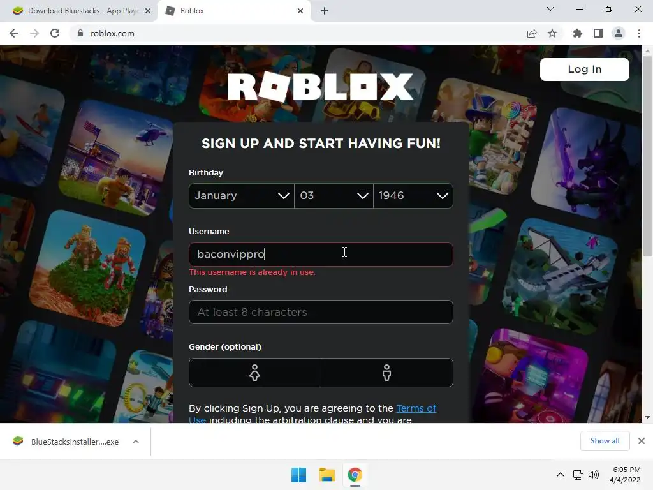Open the birthday month dropdown
The width and height of the screenshot is (653, 490).
[x=242, y=195]
